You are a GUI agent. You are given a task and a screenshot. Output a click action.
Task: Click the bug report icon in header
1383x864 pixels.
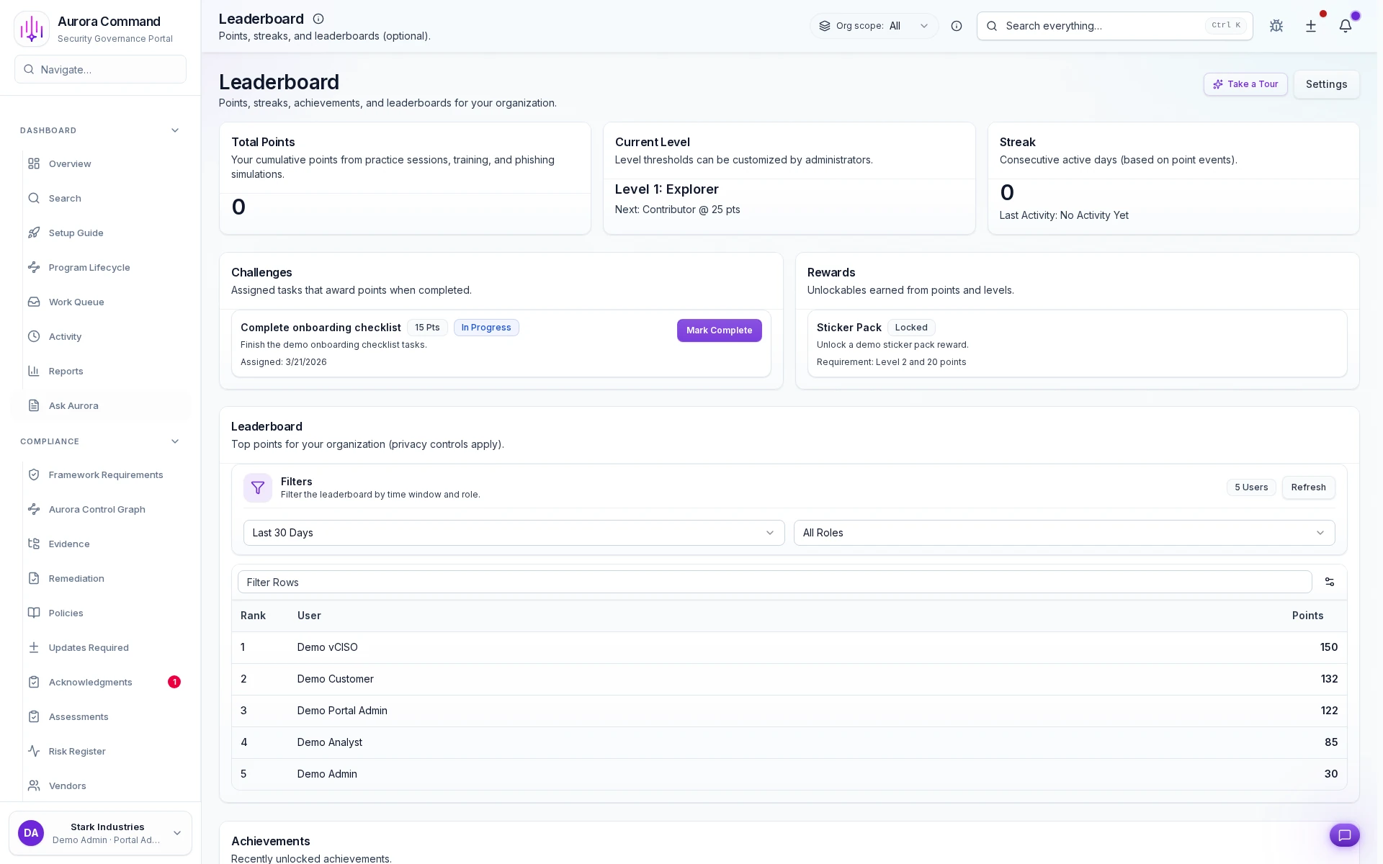[x=1276, y=26]
